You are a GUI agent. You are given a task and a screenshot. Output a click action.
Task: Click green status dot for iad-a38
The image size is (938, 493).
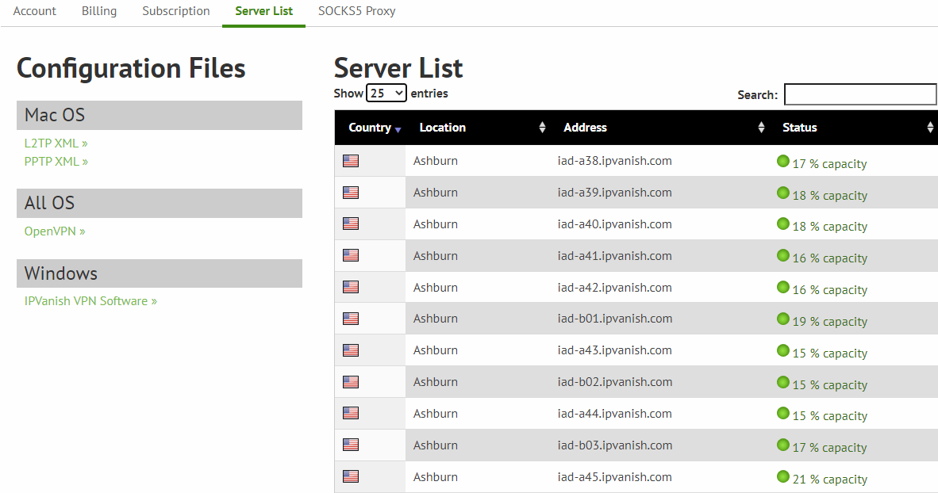[783, 161]
